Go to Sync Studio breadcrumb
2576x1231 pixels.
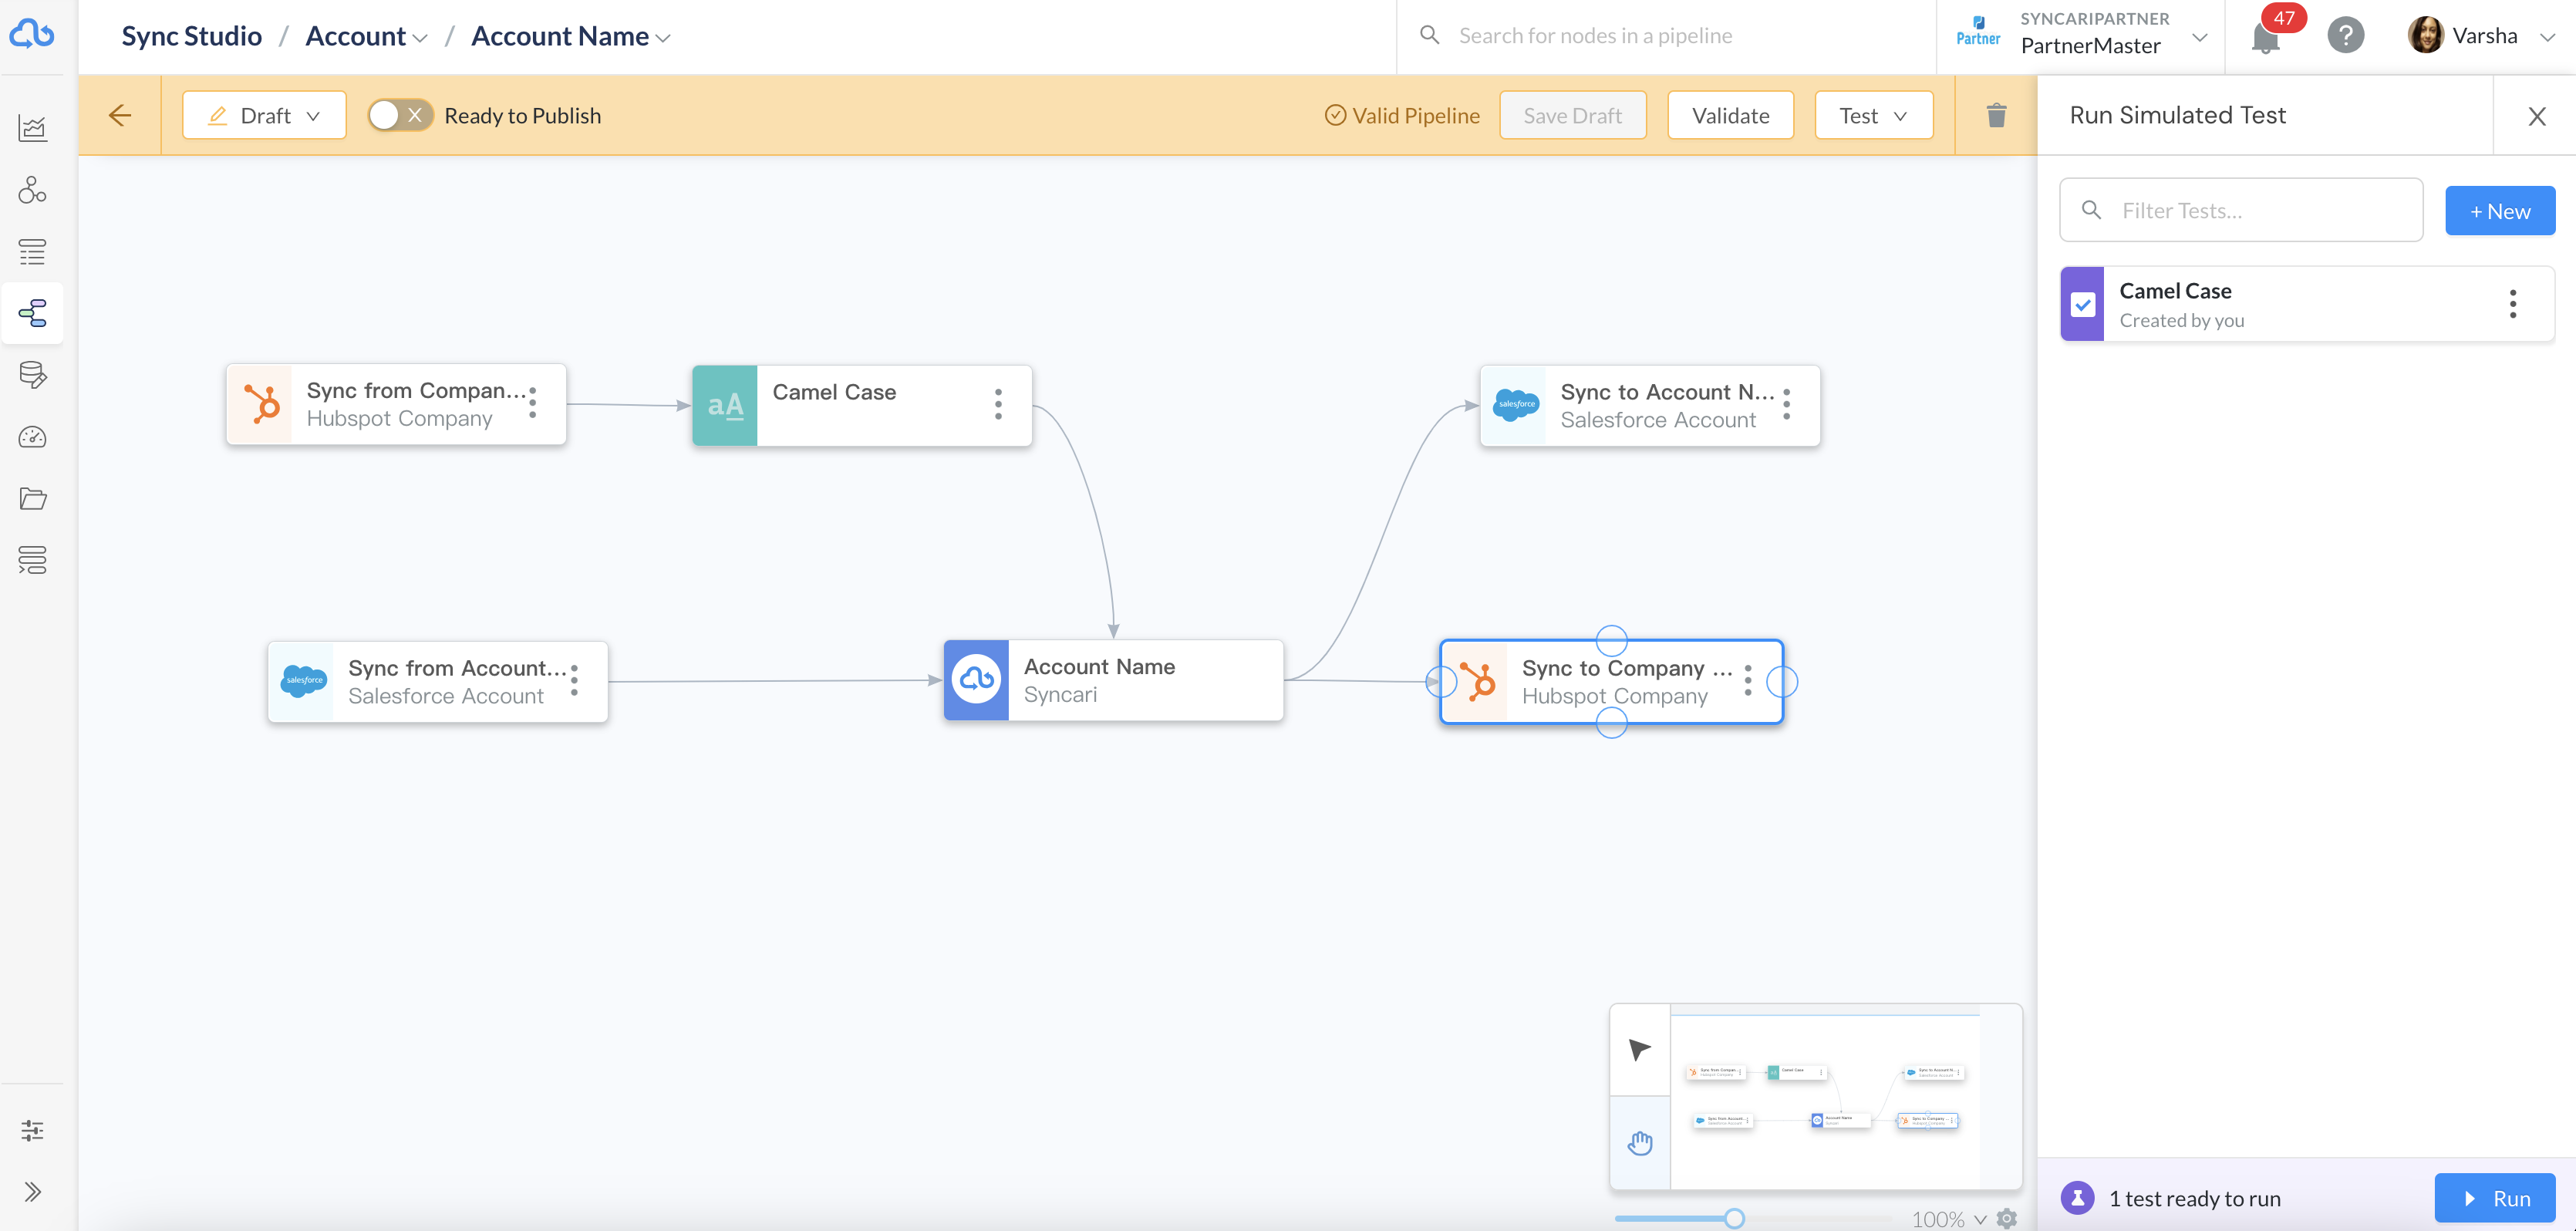[x=191, y=37]
